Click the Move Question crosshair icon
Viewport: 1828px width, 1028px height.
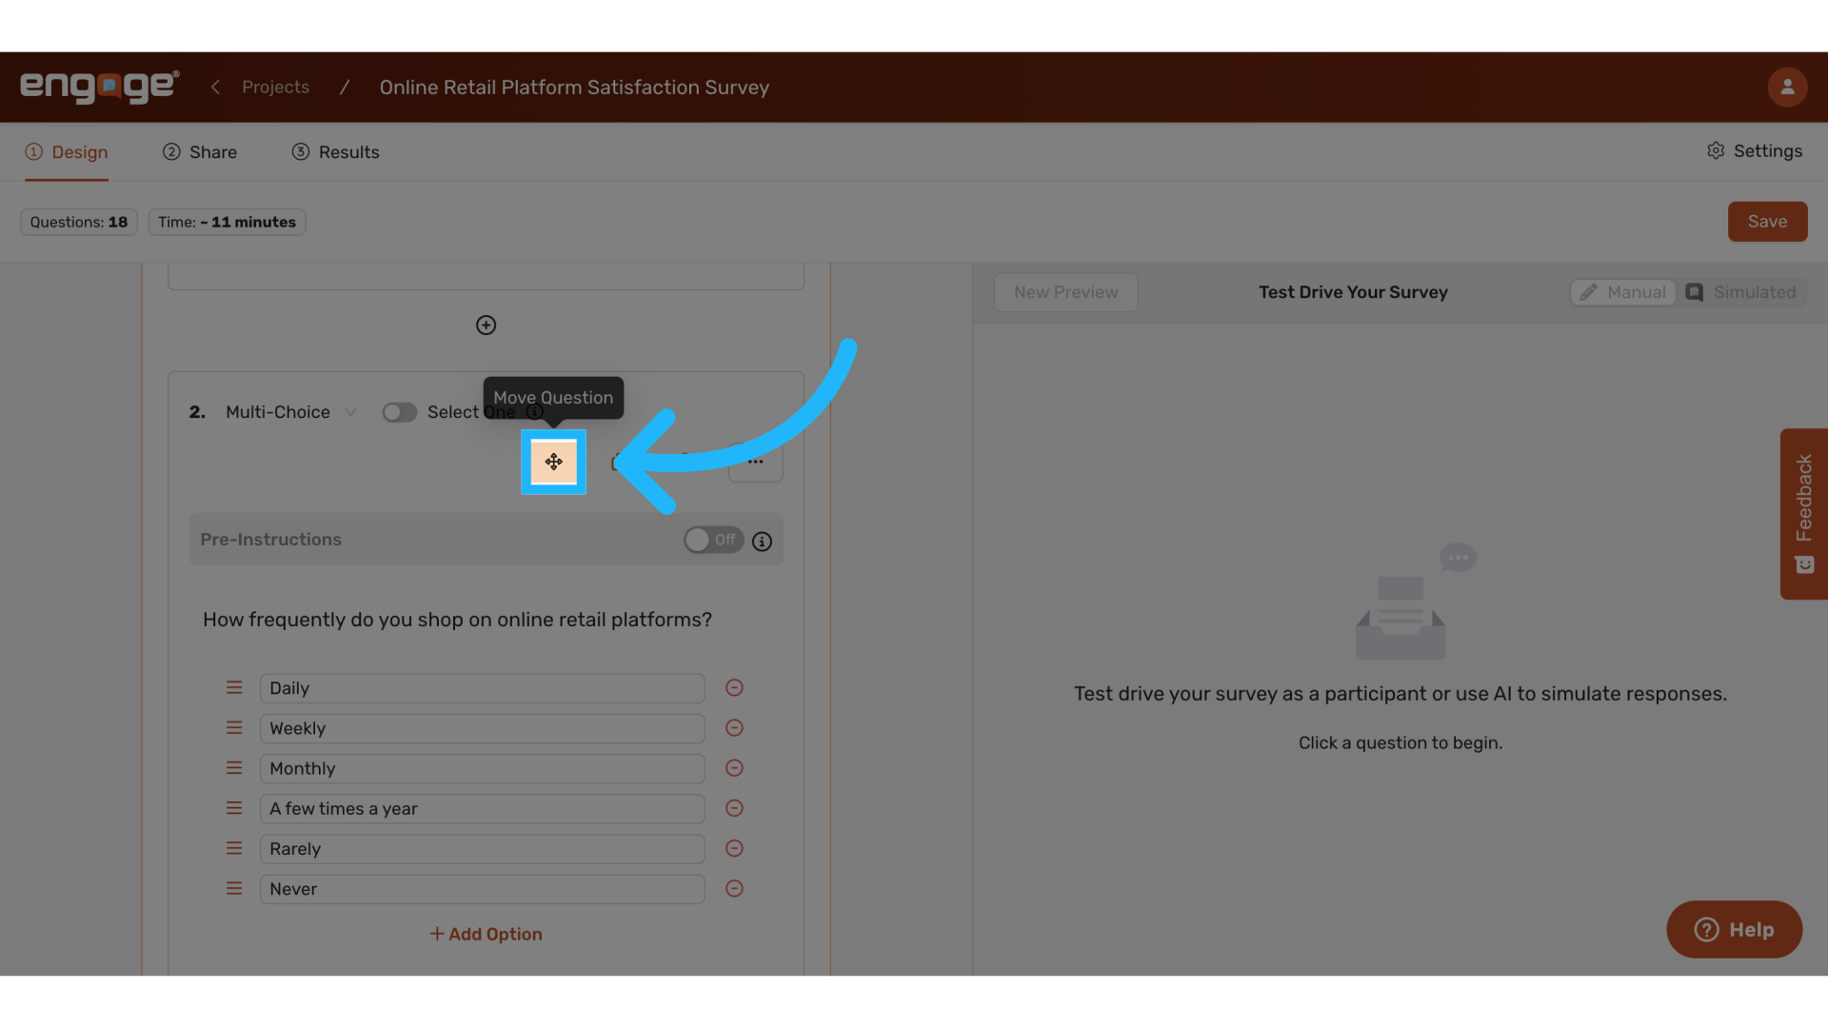point(553,462)
